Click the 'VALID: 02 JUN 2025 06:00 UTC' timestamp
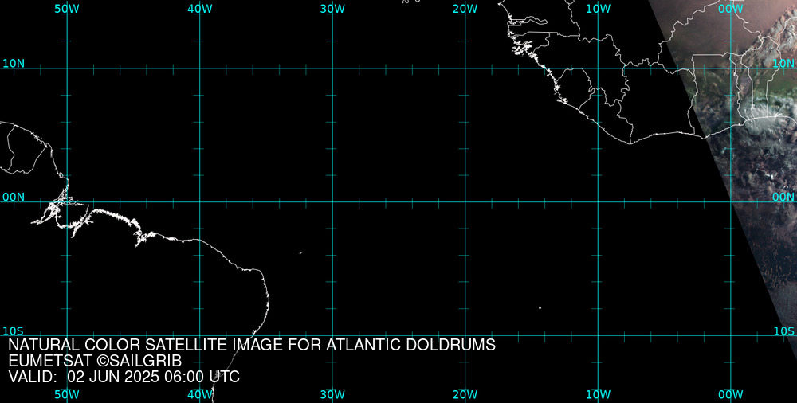The width and height of the screenshot is (797, 403). [124, 378]
